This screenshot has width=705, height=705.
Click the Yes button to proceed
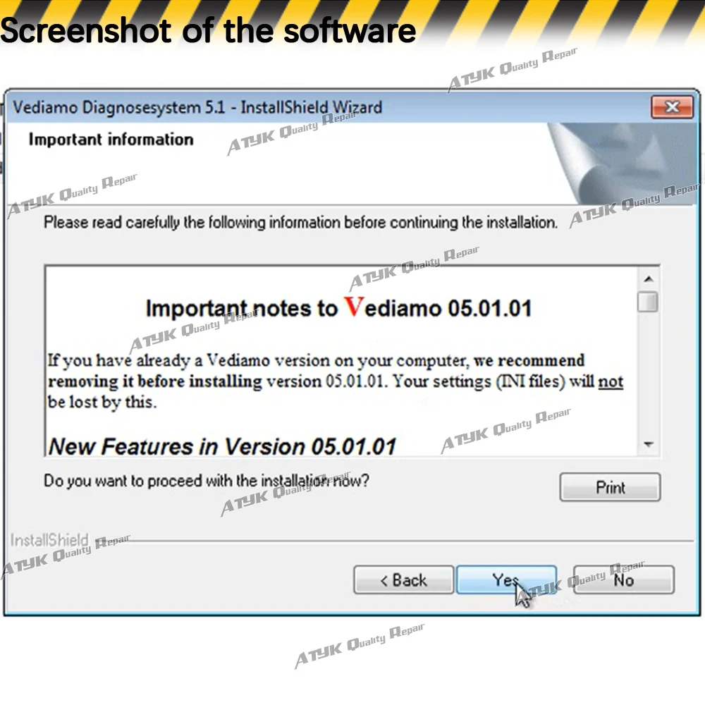pos(506,580)
